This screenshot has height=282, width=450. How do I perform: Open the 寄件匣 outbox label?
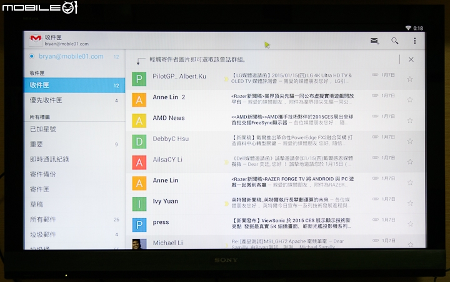pyautogui.click(x=74, y=189)
